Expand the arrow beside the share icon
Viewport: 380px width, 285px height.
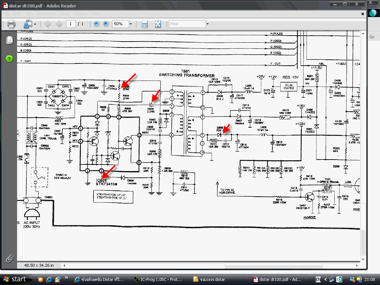pos(35,24)
